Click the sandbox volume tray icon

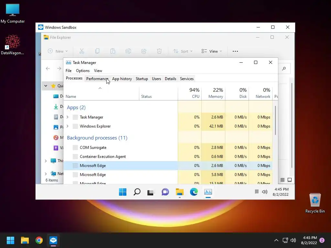tap(264, 192)
